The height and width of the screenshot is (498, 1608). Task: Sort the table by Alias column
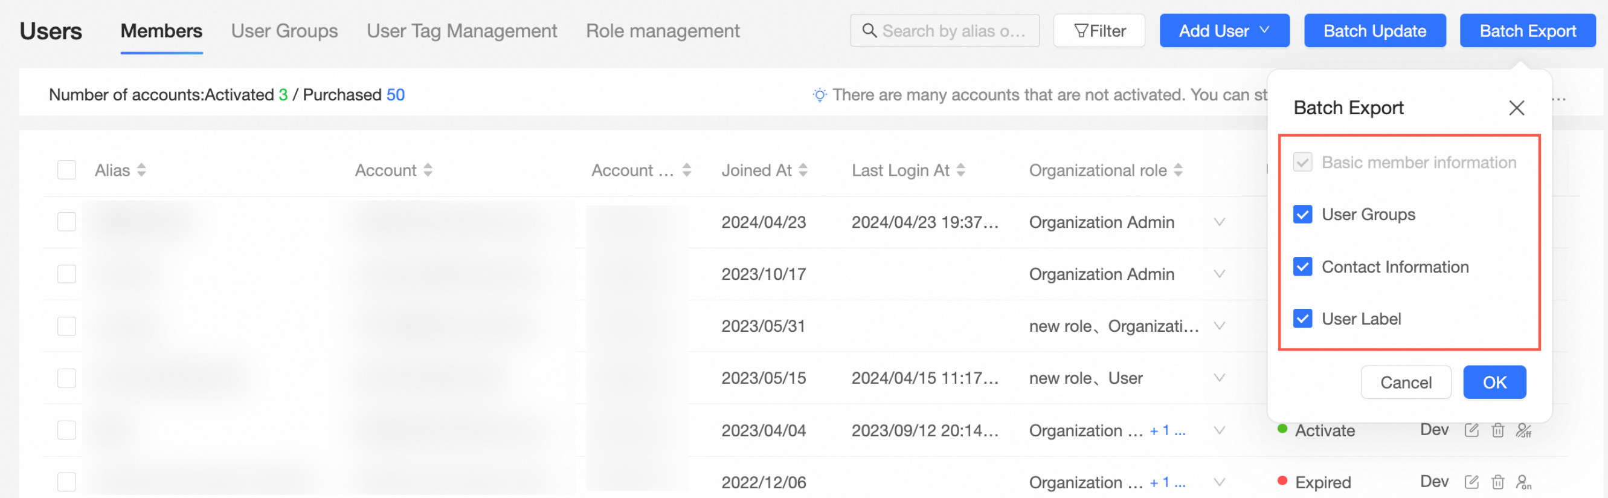pos(142,170)
